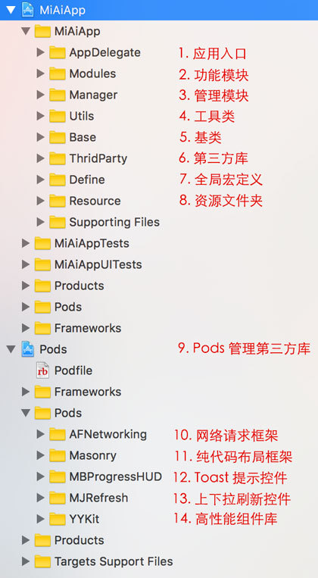Screen dimensions: 318x578
Task: Expand the Masonry pod disclosure triangle
Action: click(41, 455)
